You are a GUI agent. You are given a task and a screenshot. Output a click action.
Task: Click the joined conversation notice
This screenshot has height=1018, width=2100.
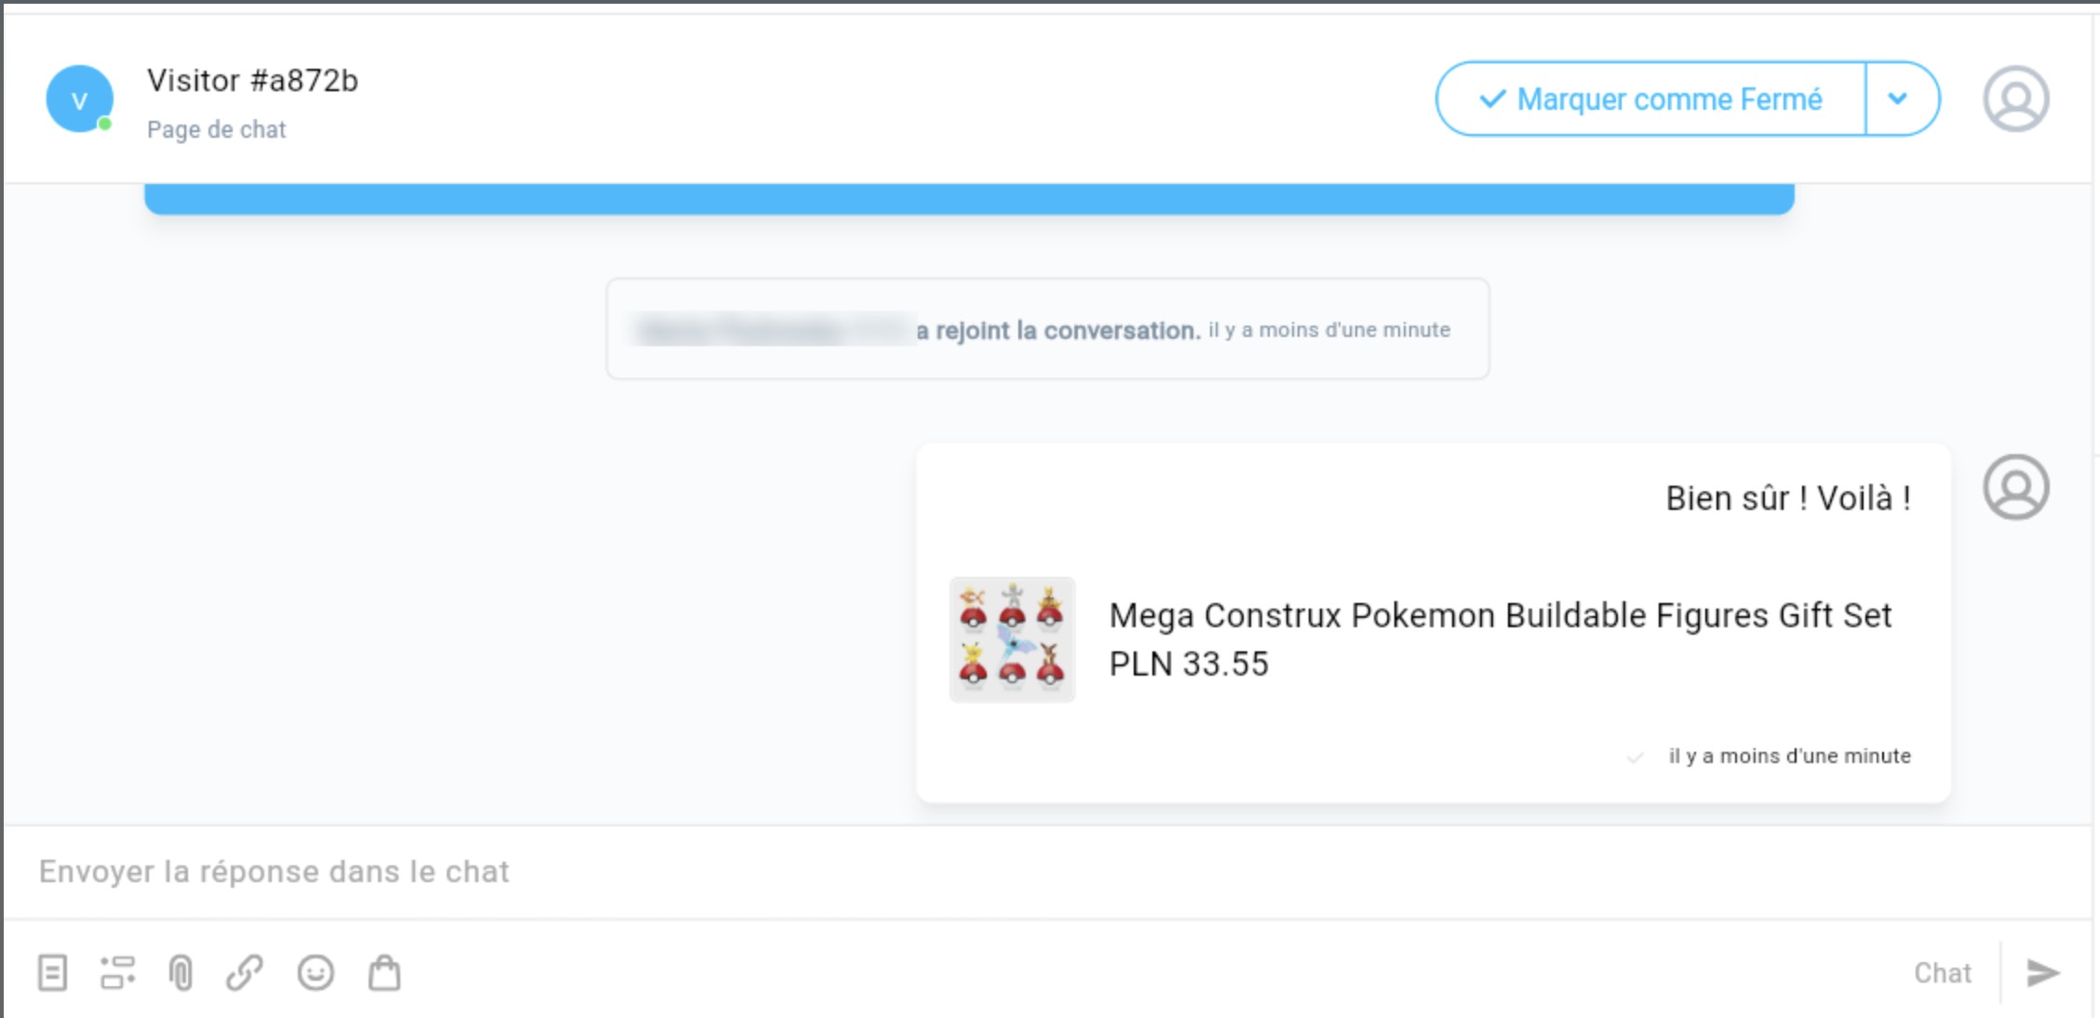(x=1048, y=329)
